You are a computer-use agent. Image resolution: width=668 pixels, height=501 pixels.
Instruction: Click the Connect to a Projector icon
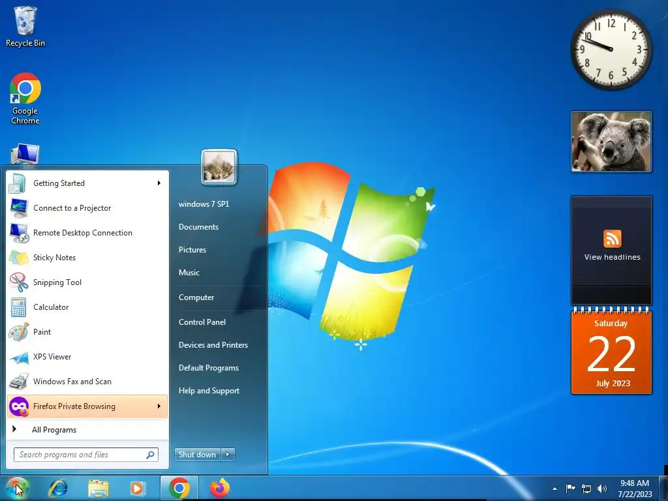pyautogui.click(x=19, y=208)
